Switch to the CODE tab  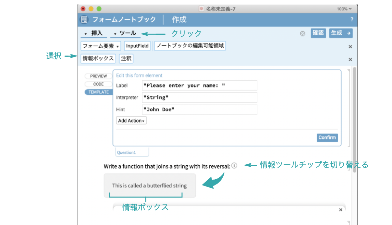tap(98, 84)
